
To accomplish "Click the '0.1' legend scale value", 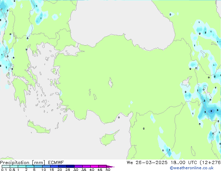I will tap(4, 170).
